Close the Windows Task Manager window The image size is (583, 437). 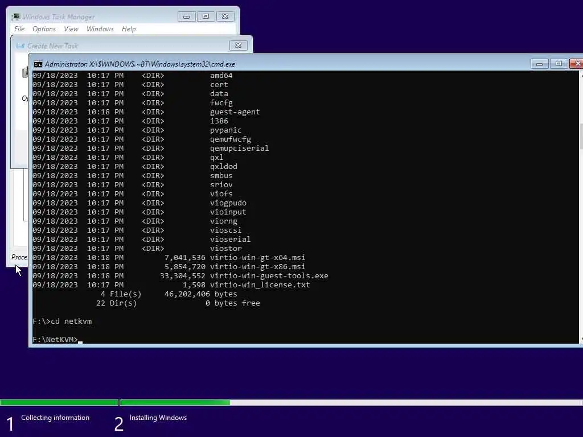[225, 17]
